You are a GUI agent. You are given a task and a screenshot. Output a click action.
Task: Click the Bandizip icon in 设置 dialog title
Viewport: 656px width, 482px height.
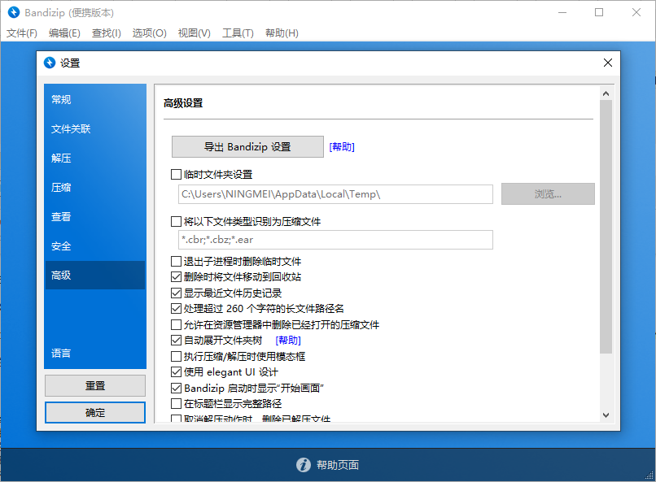point(50,63)
